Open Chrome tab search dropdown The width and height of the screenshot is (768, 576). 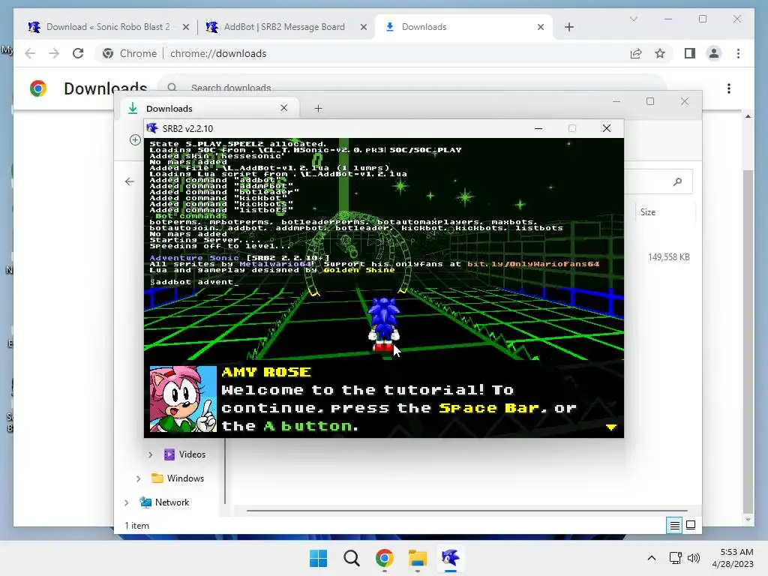633,19
